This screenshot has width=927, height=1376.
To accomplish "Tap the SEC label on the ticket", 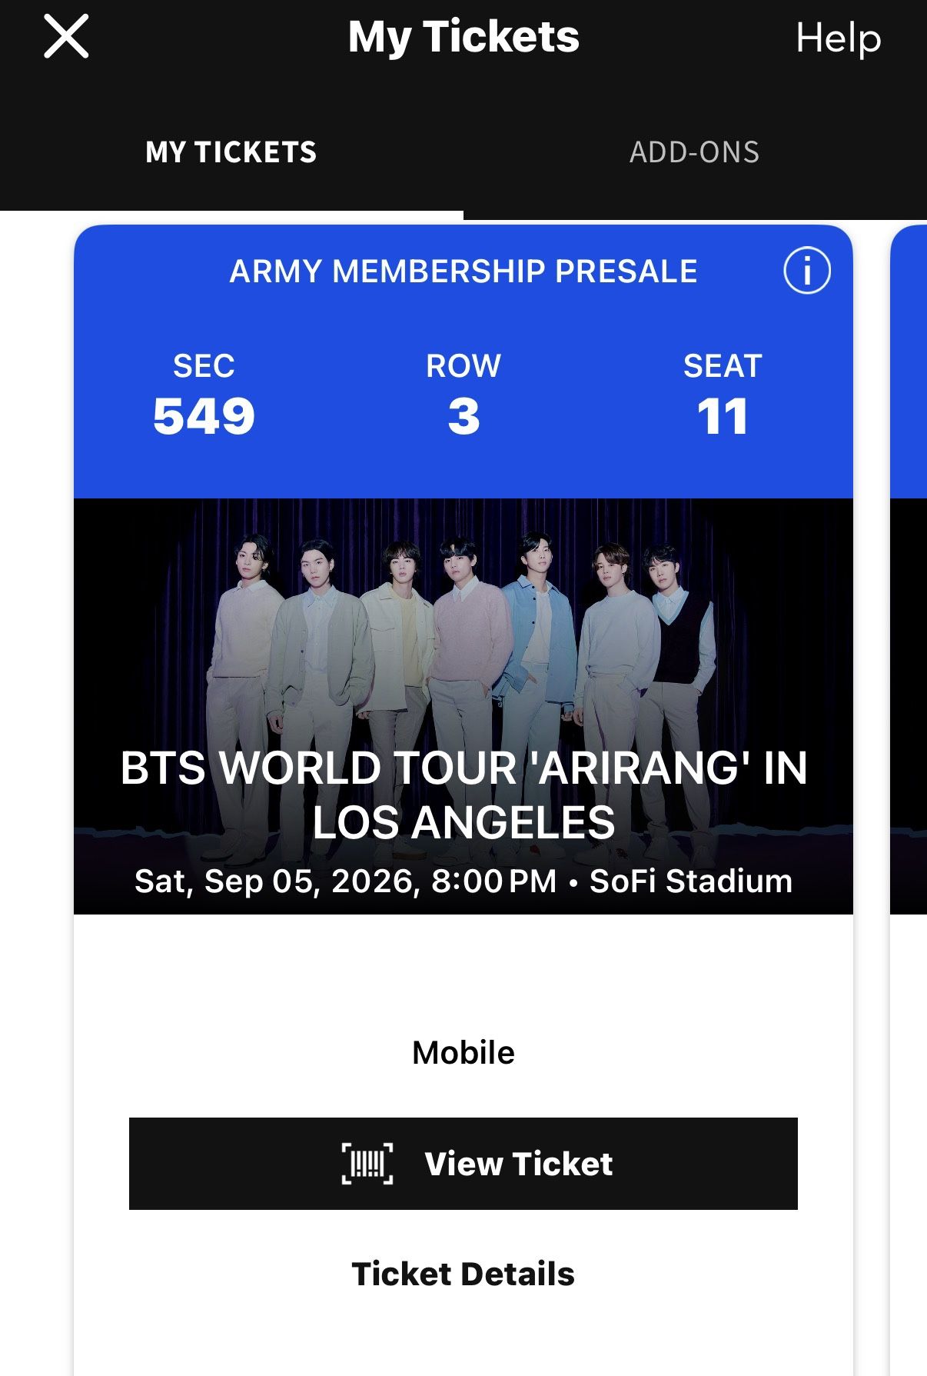I will pyautogui.click(x=204, y=366).
